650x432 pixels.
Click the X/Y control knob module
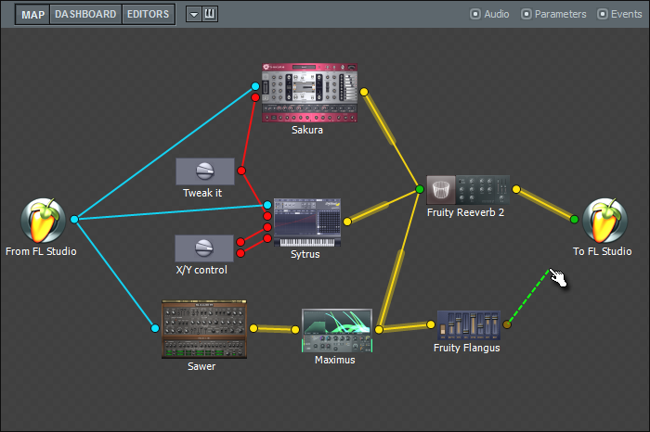205,248
